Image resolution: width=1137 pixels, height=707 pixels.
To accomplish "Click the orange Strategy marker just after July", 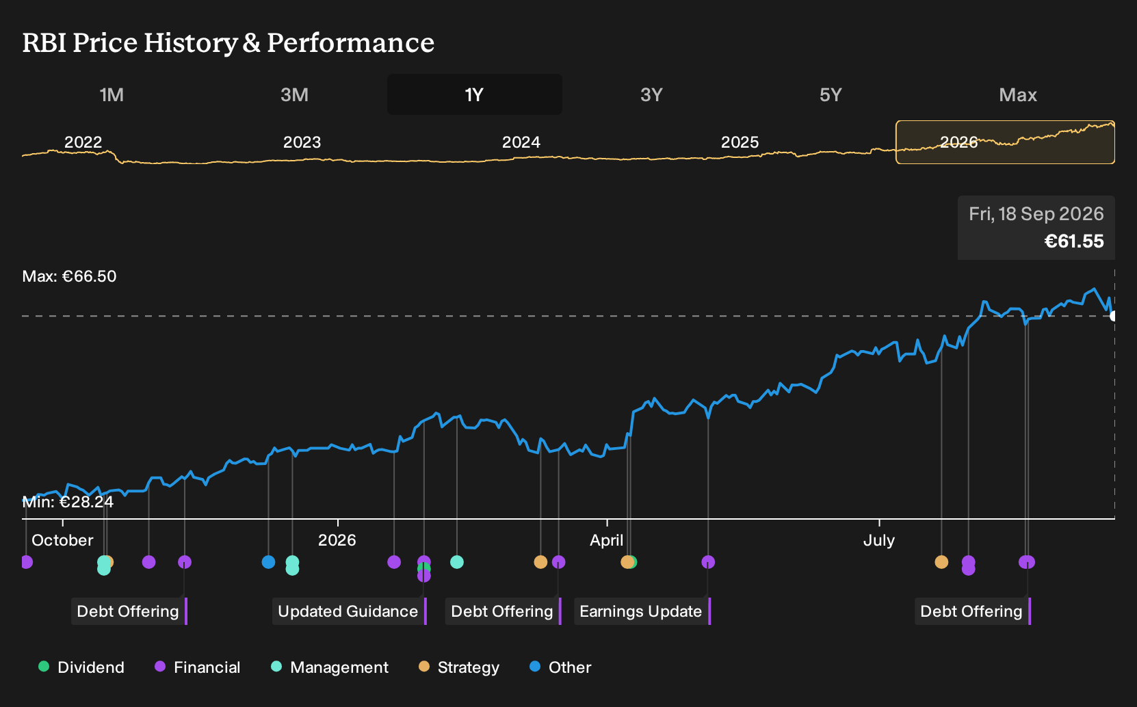I will coord(941,562).
